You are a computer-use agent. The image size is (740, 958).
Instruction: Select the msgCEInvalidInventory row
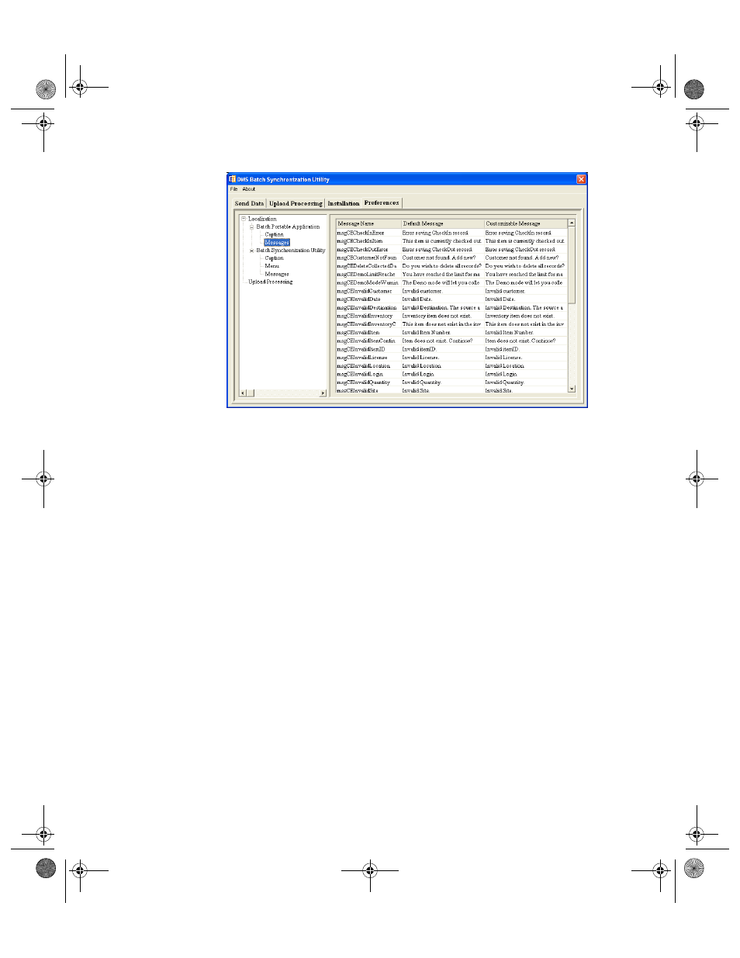[451, 316]
